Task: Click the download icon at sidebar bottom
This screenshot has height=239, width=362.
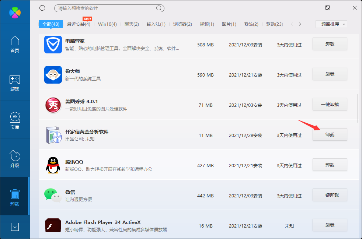Action: pyautogui.click(x=15, y=226)
